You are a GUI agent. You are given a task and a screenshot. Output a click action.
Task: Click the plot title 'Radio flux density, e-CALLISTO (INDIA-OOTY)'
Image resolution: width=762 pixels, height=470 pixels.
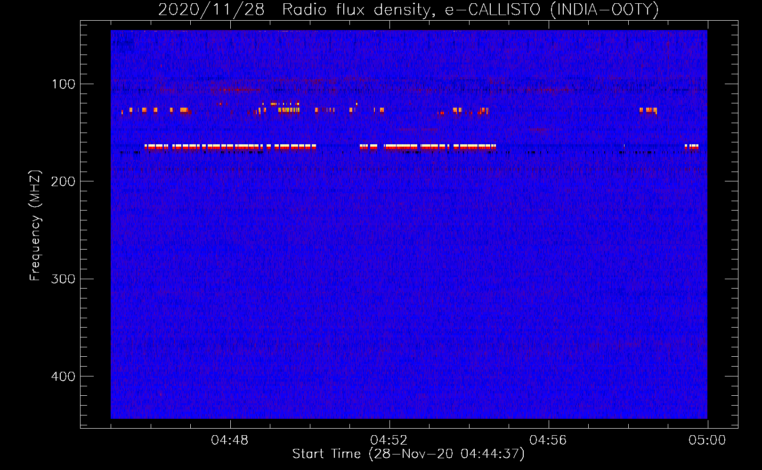click(470, 9)
